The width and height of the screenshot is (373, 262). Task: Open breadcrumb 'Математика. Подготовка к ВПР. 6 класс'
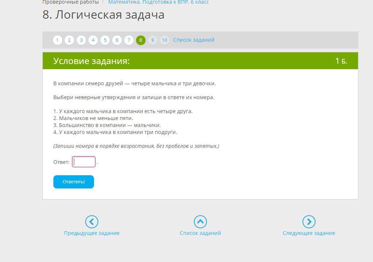coord(159,2)
